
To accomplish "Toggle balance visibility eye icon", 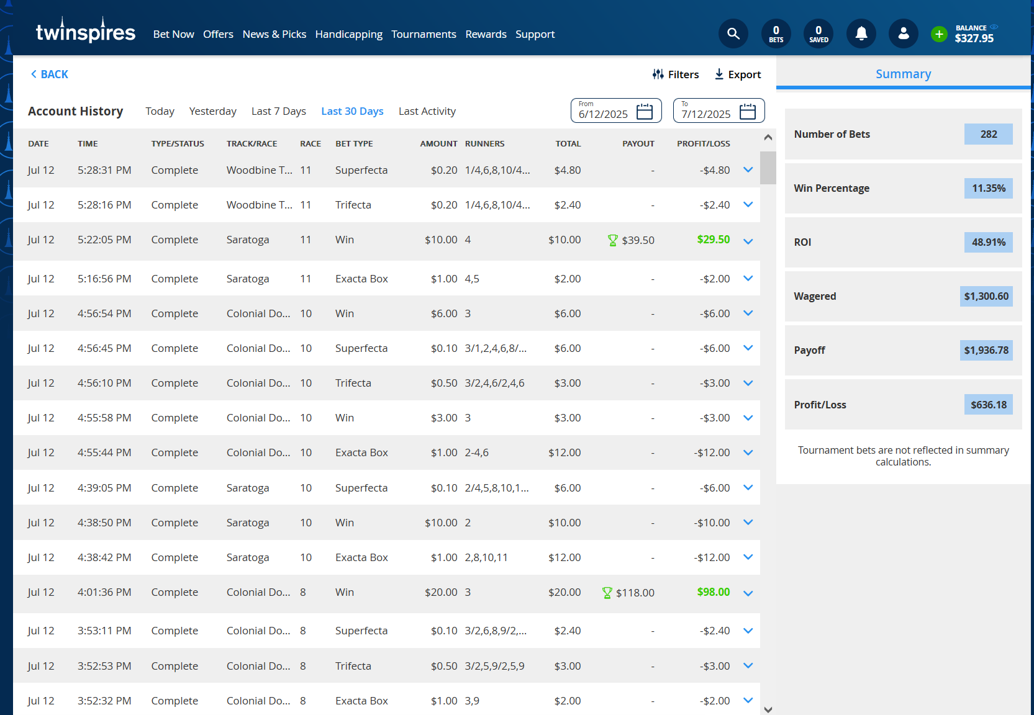I will (994, 27).
